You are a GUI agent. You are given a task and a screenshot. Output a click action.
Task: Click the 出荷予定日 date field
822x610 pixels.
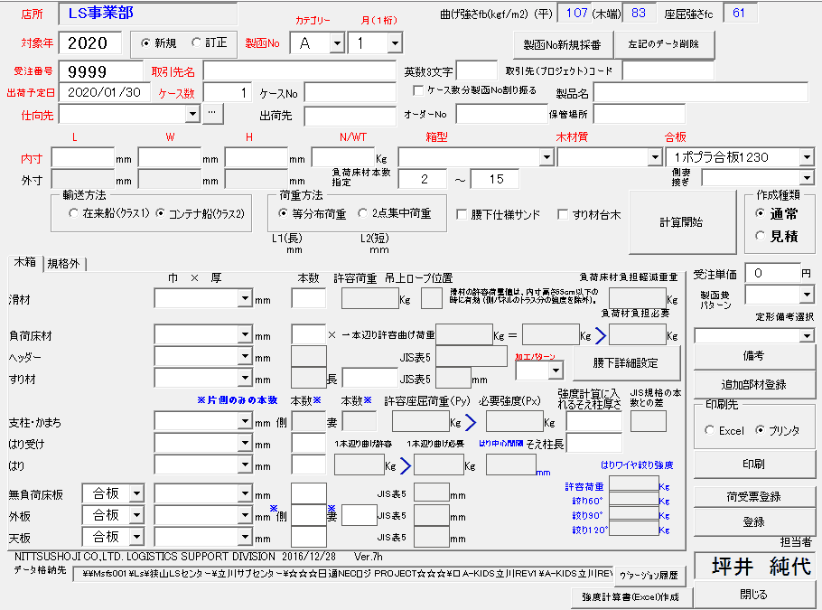[104, 92]
